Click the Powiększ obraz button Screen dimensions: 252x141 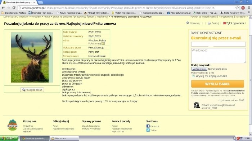32,90
